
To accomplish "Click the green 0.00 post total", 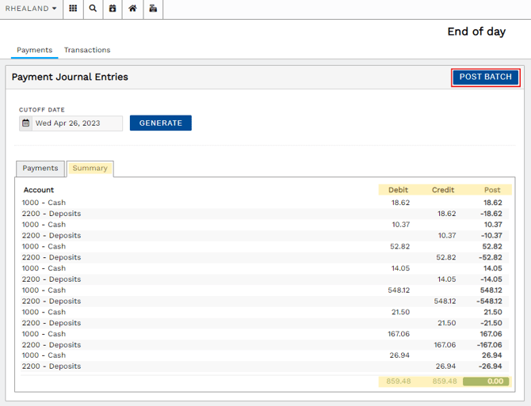I will 486,381.
